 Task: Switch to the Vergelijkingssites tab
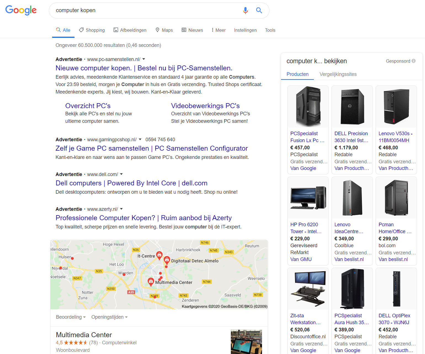[x=338, y=74]
